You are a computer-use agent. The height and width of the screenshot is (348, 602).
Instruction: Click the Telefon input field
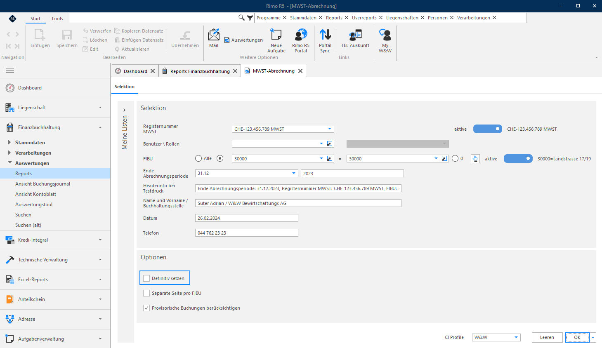coord(247,233)
